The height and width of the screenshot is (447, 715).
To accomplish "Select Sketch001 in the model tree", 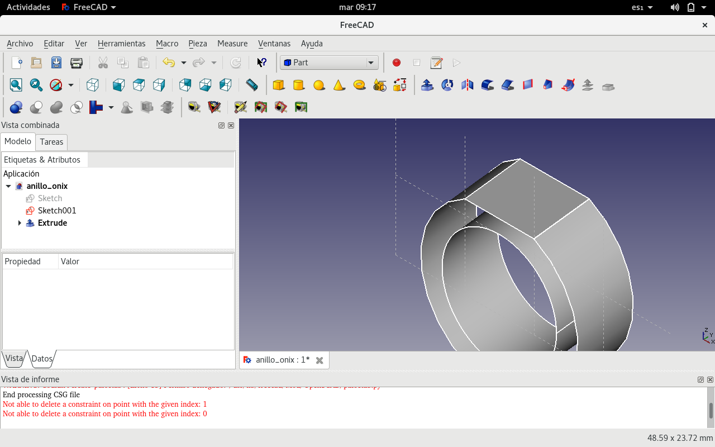I will point(56,211).
